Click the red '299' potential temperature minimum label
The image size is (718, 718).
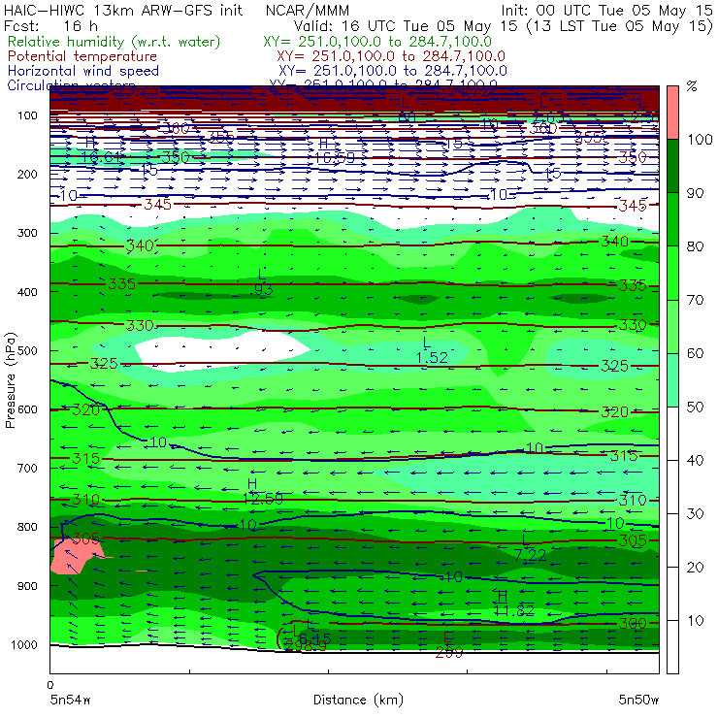448,653
